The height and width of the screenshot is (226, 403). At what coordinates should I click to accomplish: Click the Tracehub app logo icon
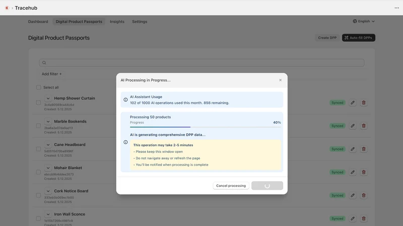[x=7, y=8]
